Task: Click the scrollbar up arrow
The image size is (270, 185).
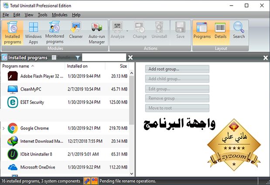Action: click(132, 73)
